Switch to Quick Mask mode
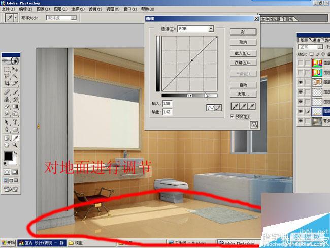The height and width of the screenshot is (248, 330). click(15, 172)
